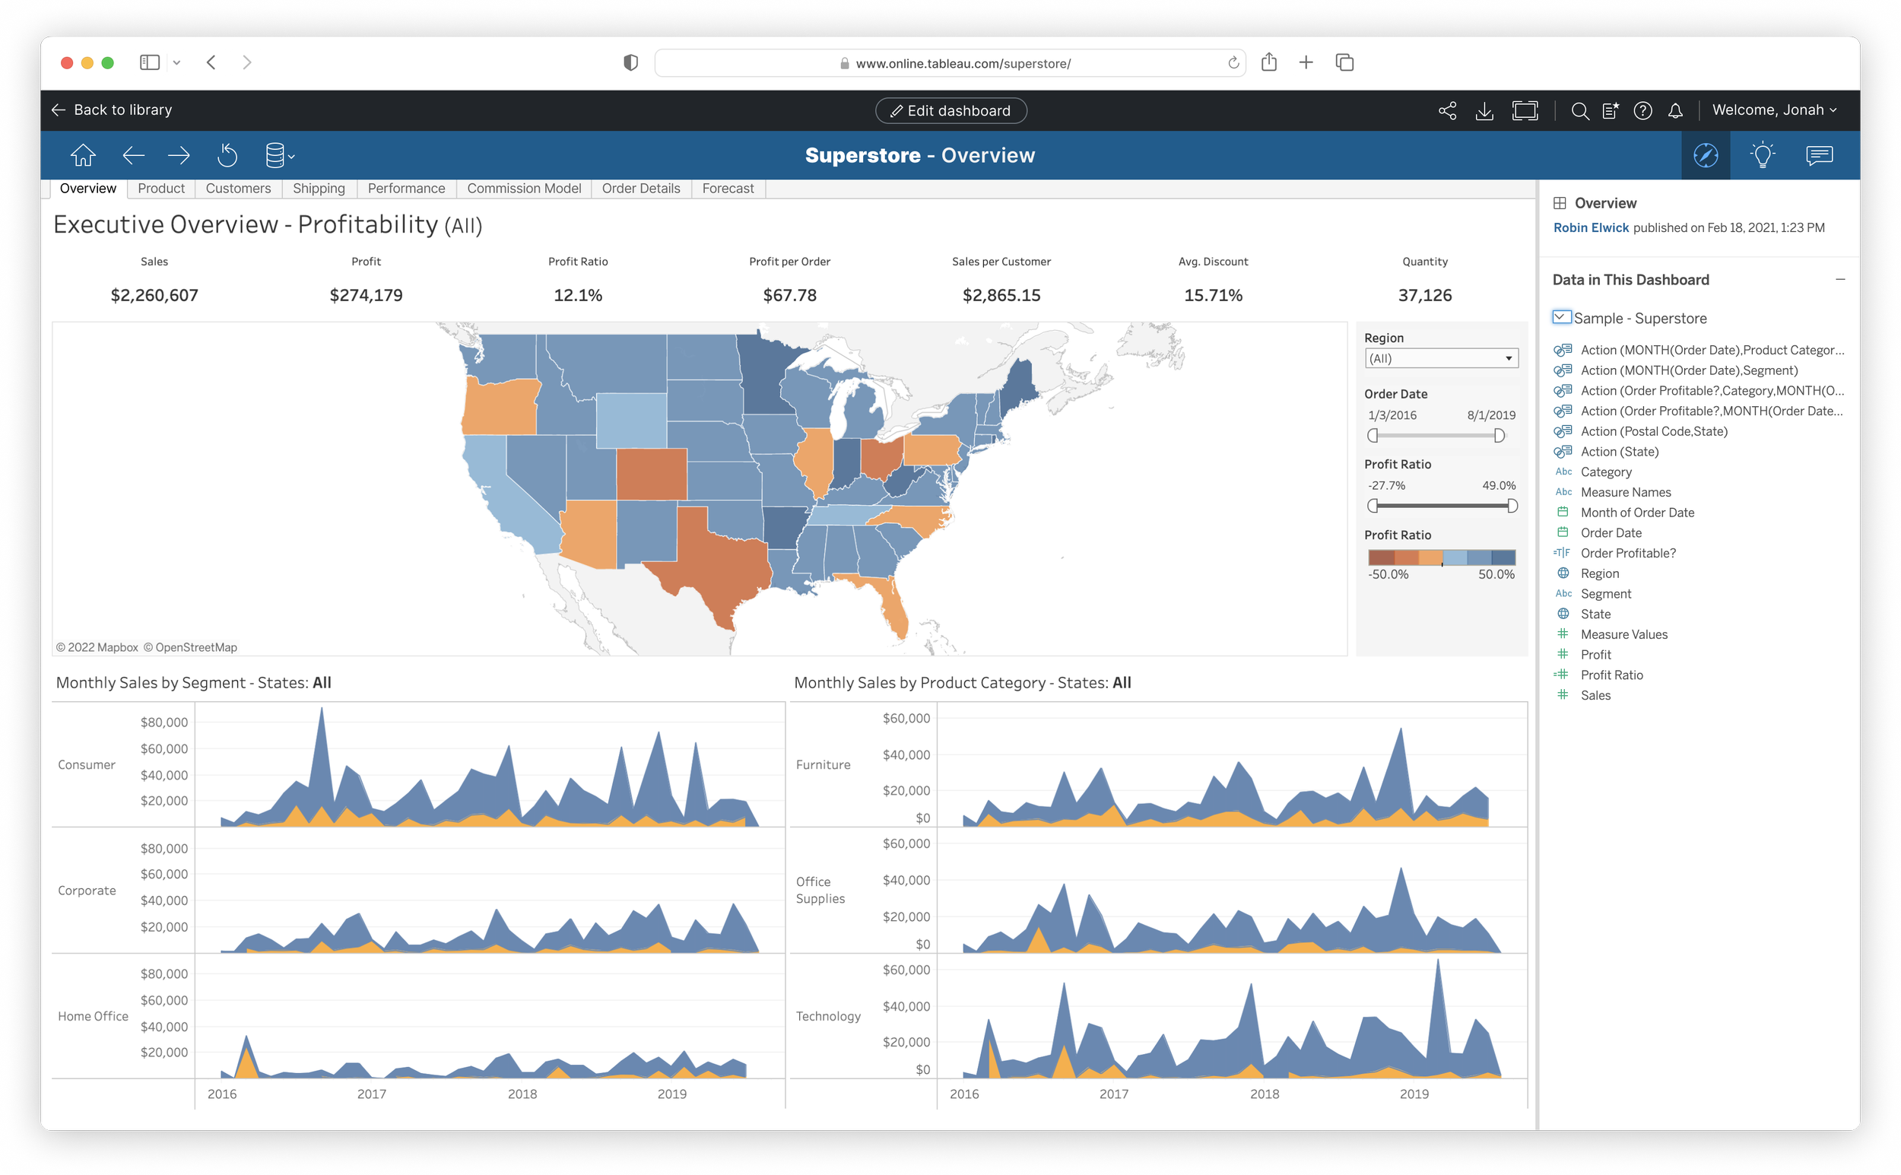Click Back to library link
1901x1175 pixels.
[112, 110]
